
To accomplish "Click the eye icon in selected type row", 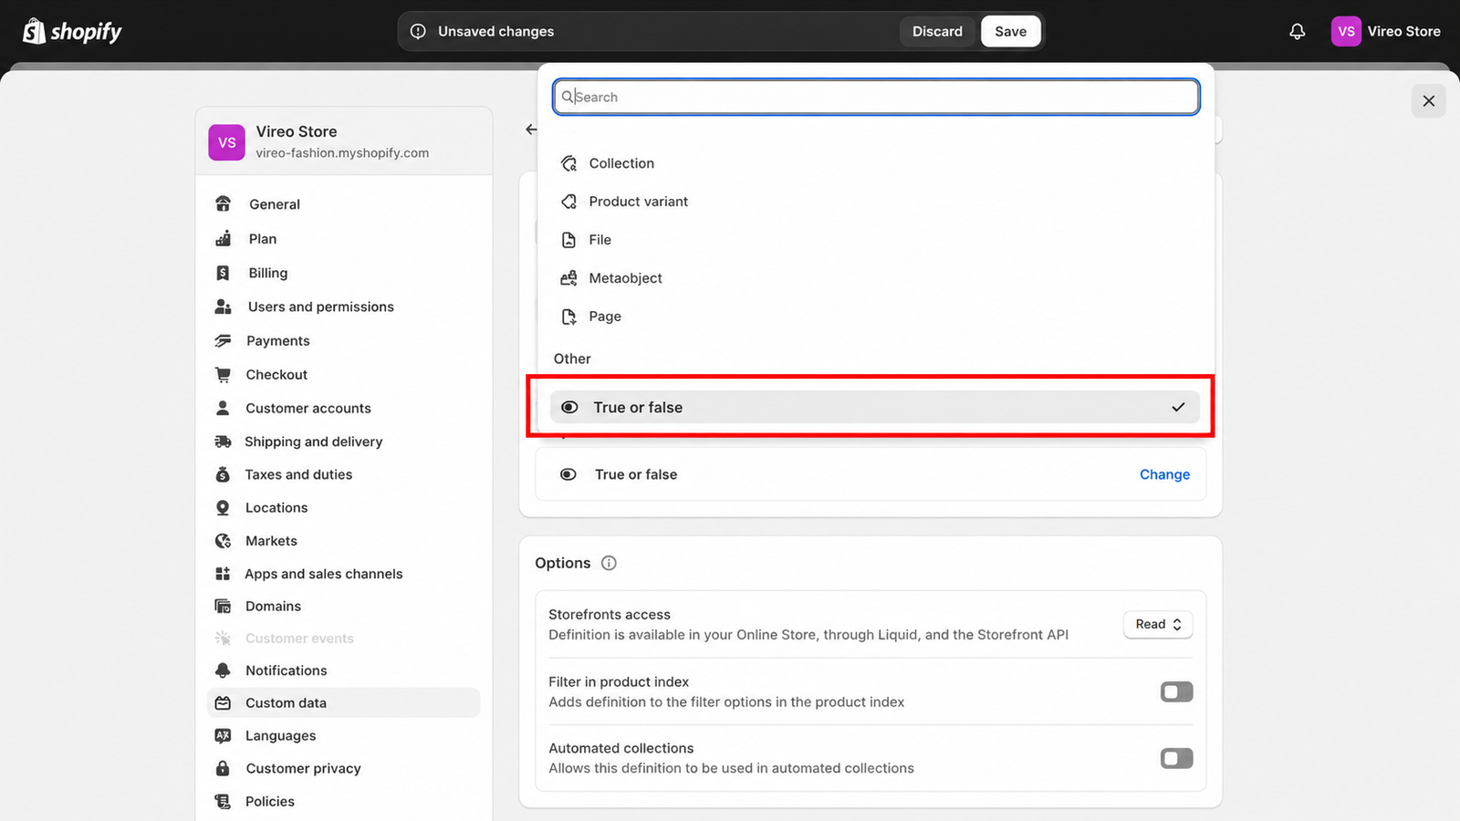I will point(568,474).
